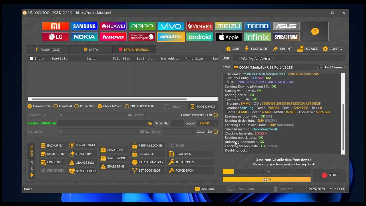Click the FORMAT DATA button
366x206 pixels.
pyautogui.click(x=82, y=145)
